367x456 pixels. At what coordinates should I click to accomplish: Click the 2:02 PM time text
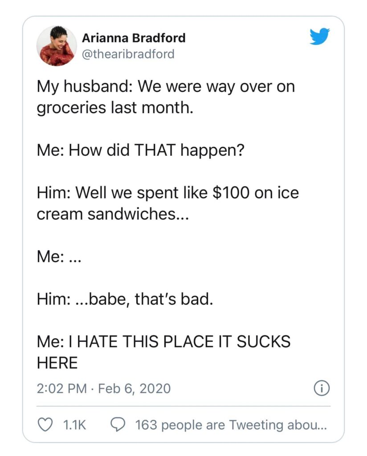click(61, 388)
